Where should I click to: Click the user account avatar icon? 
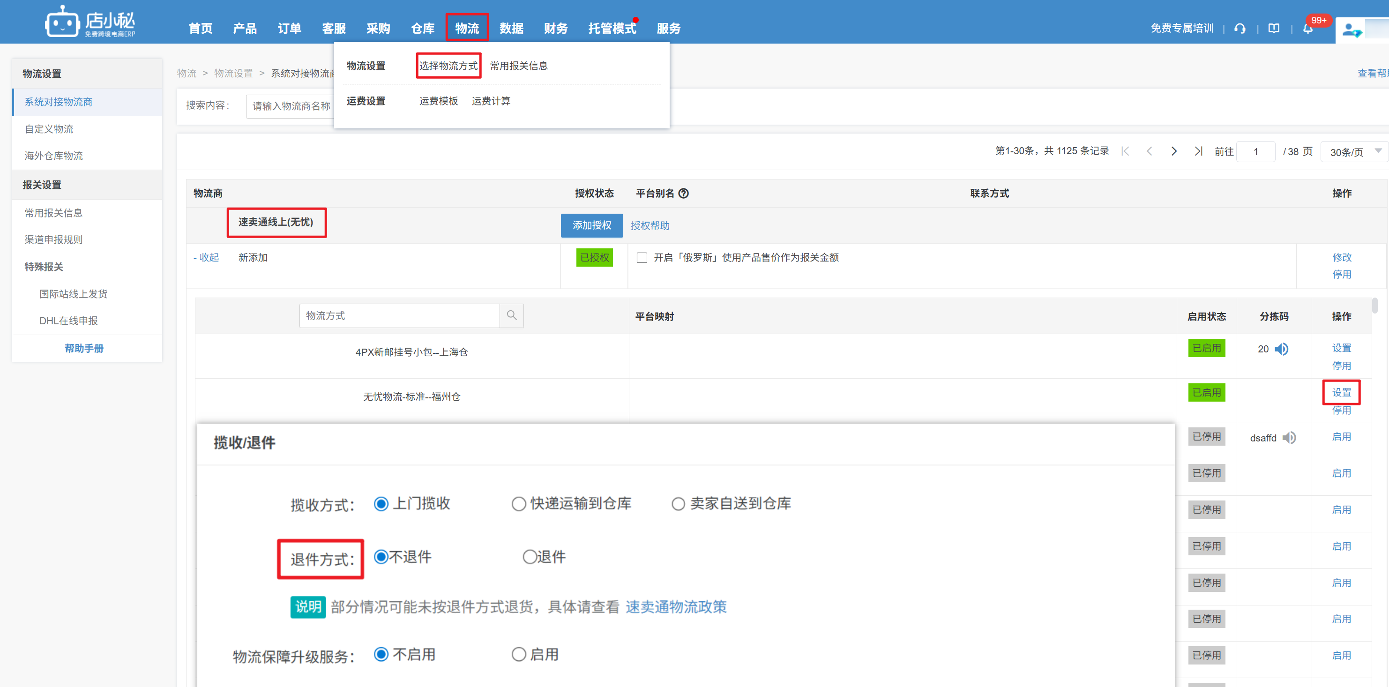(1350, 30)
